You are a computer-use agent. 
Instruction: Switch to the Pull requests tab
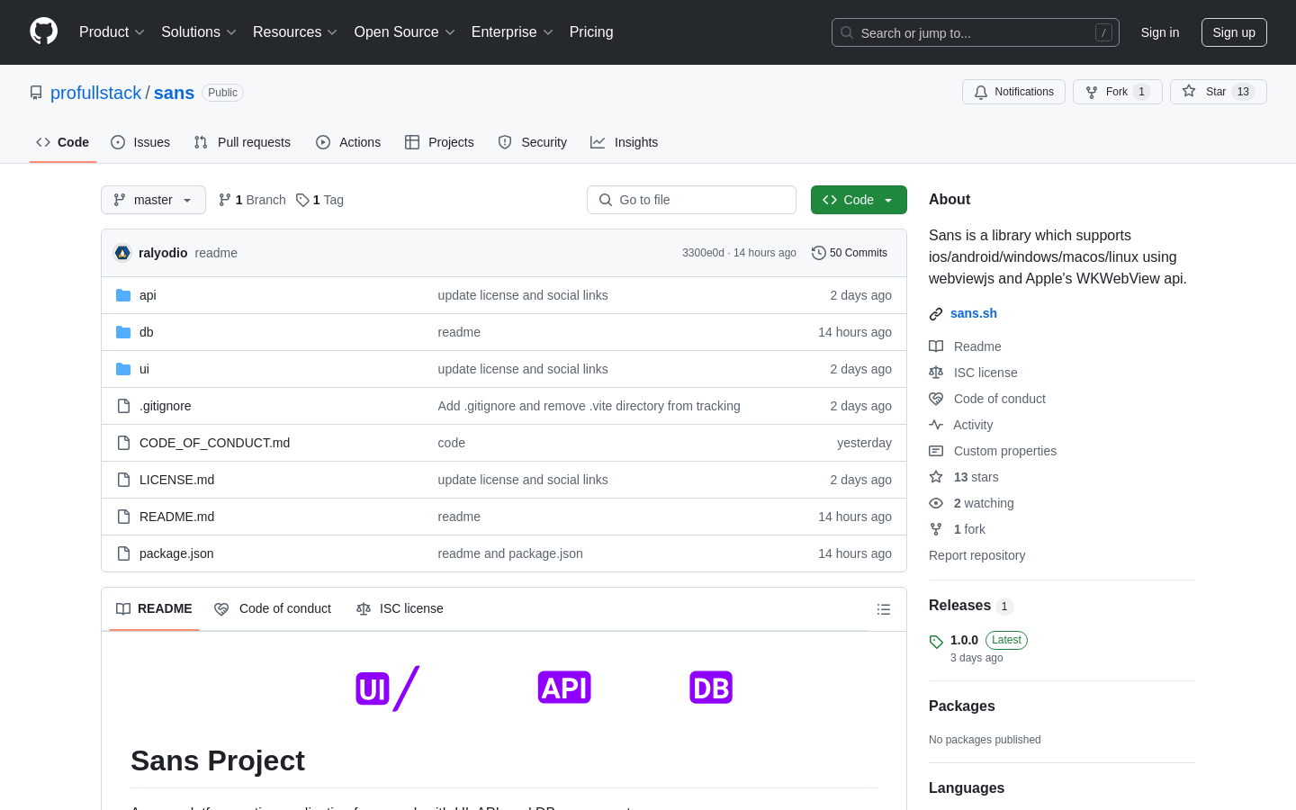(242, 142)
